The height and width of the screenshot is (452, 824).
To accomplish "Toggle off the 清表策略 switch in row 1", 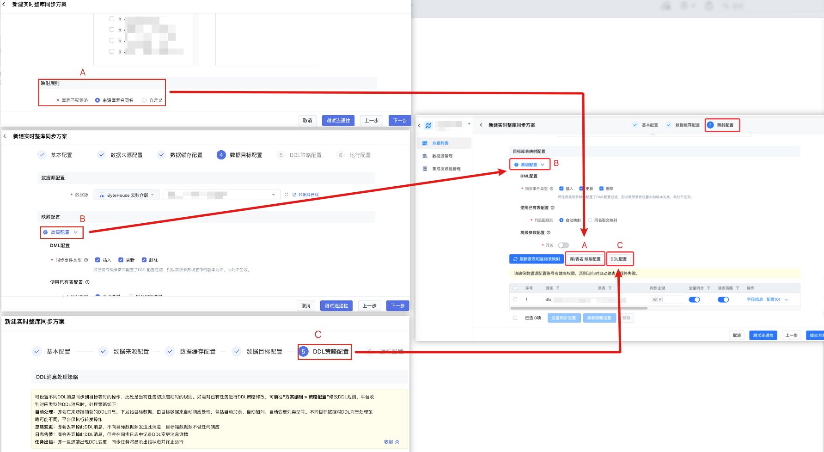I will pyautogui.click(x=723, y=299).
